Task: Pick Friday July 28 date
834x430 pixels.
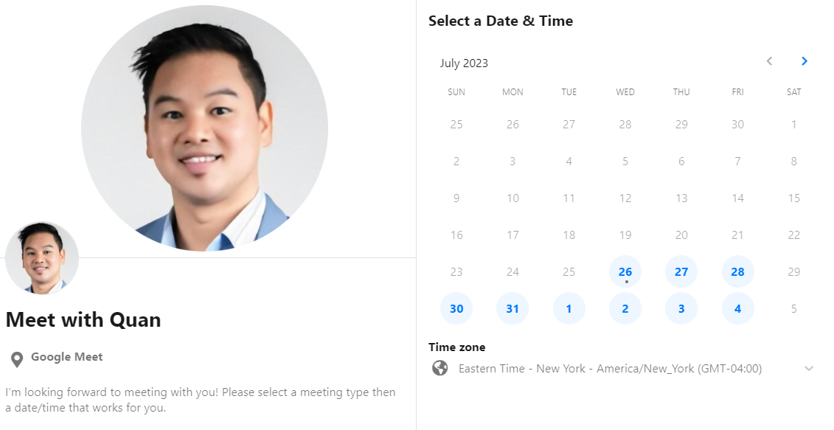Action: pyautogui.click(x=737, y=271)
